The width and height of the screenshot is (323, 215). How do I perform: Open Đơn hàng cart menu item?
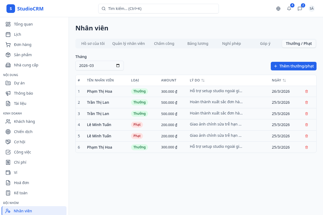pyautogui.click(x=23, y=45)
